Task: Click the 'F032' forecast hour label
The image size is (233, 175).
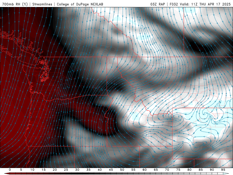Action: click(174, 4)
